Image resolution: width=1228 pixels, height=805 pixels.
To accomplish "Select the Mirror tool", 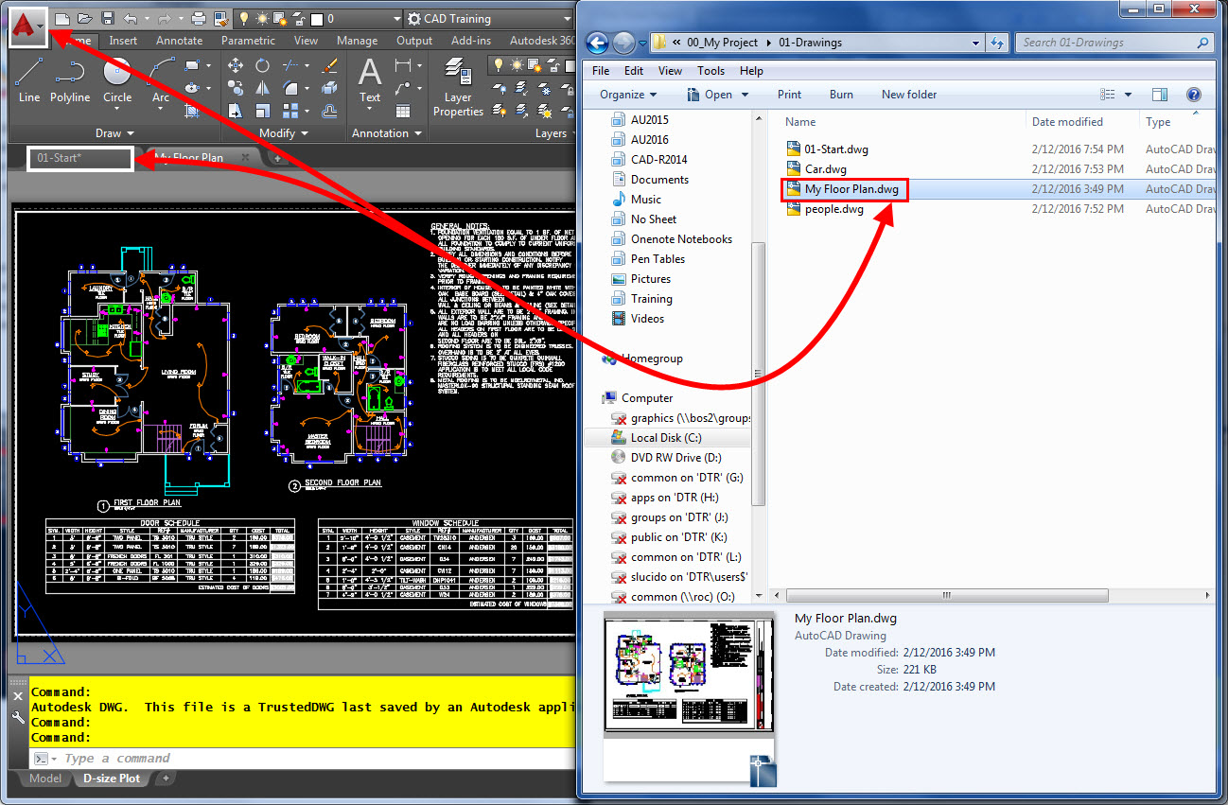I will [x=263, y=88].
